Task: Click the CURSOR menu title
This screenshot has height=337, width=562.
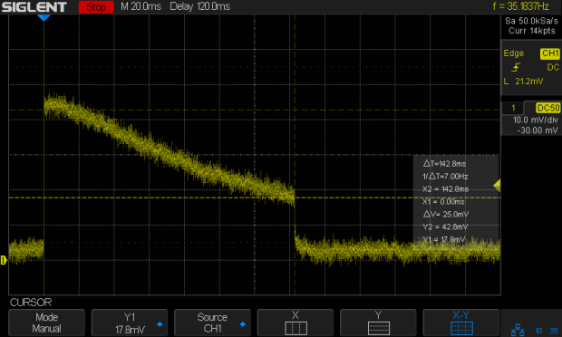Action: coord(31,303)
